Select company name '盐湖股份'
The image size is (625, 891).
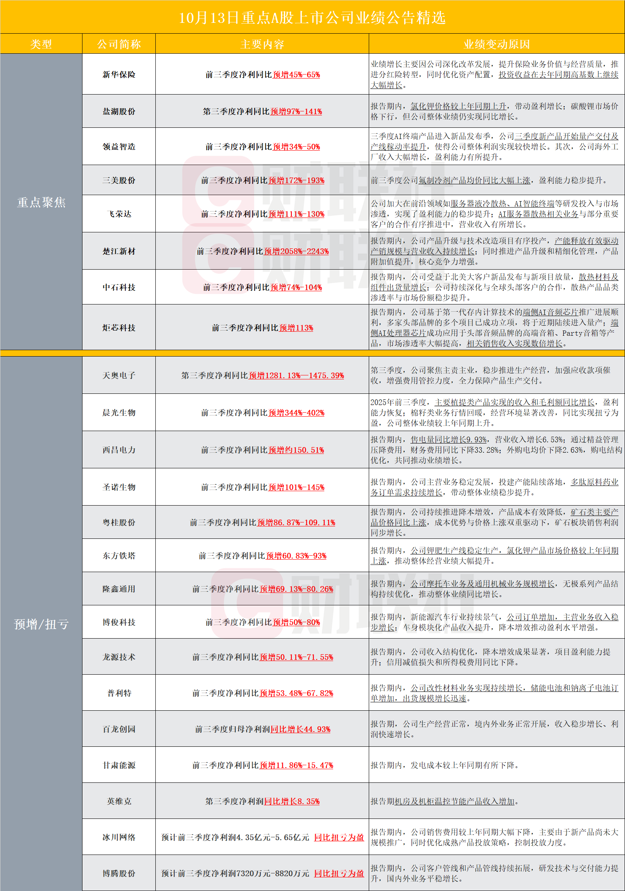click(x=119, y=111)
